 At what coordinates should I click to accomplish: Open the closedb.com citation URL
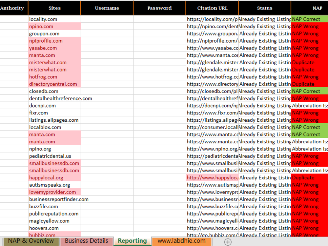pos(212,91)
